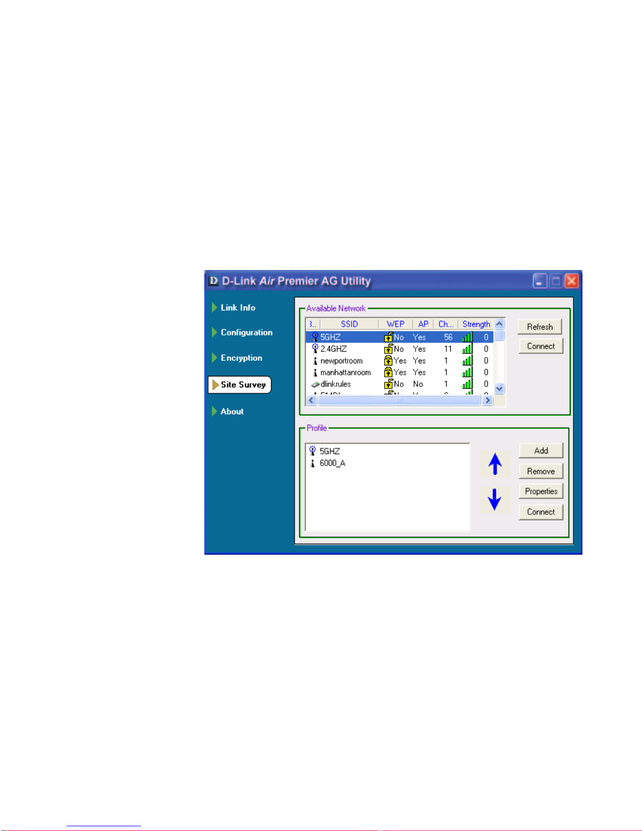Sort networks by the AP column header

point(423,324)
